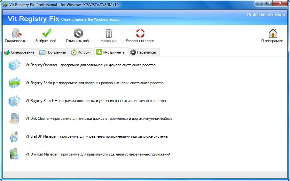Image resolution: width=290 pixels, height=181 pixels.
Task: Click the Professional edition text
Action: pos(266,15)
